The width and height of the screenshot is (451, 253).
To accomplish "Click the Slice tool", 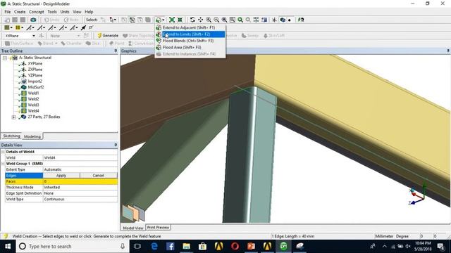I will pos(92,44).
